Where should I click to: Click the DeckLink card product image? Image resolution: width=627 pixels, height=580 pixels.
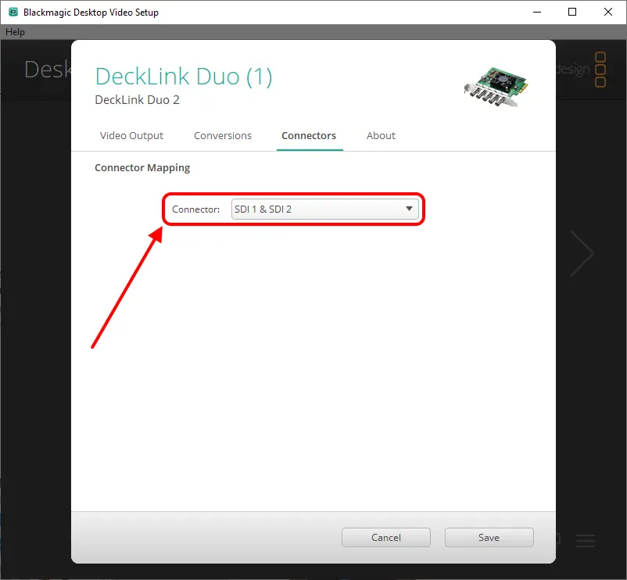pos(495,84)
